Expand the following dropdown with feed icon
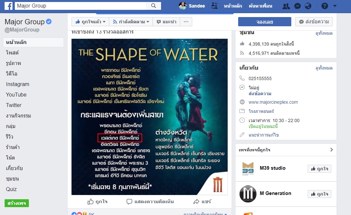This screenshot has height=215, width=351. coord(131,22)
